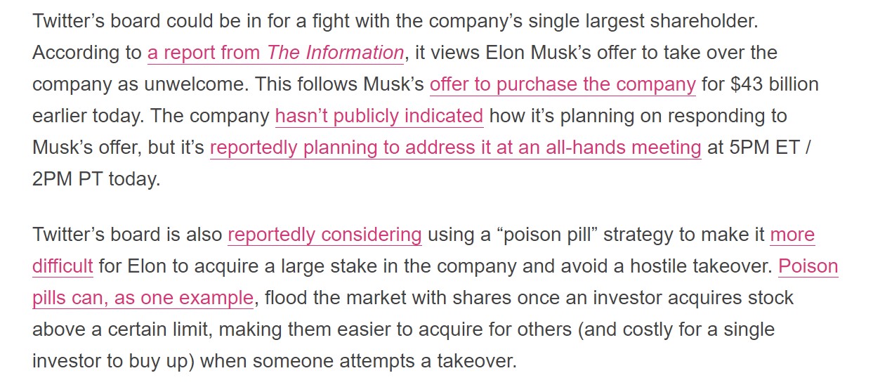The width and height of the screenshot is (873, 392).
Task: Open "a report from The Information" link
Action: 275,53
